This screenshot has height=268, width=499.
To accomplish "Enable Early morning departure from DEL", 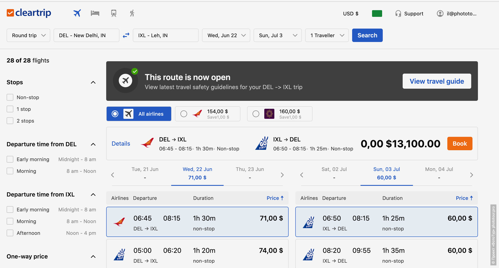I will click(10, 159).
